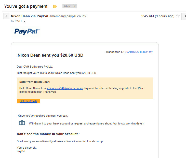Click the bank building icon
Viewport: 186px width, 158px height.
tap(22, 123)
